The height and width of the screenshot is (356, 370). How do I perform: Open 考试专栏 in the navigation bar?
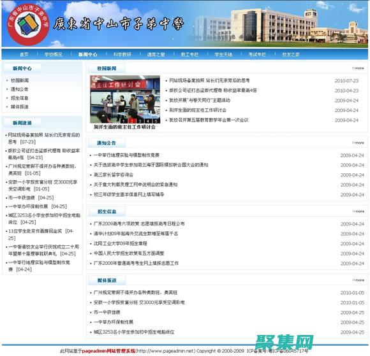tap(257, 54)
